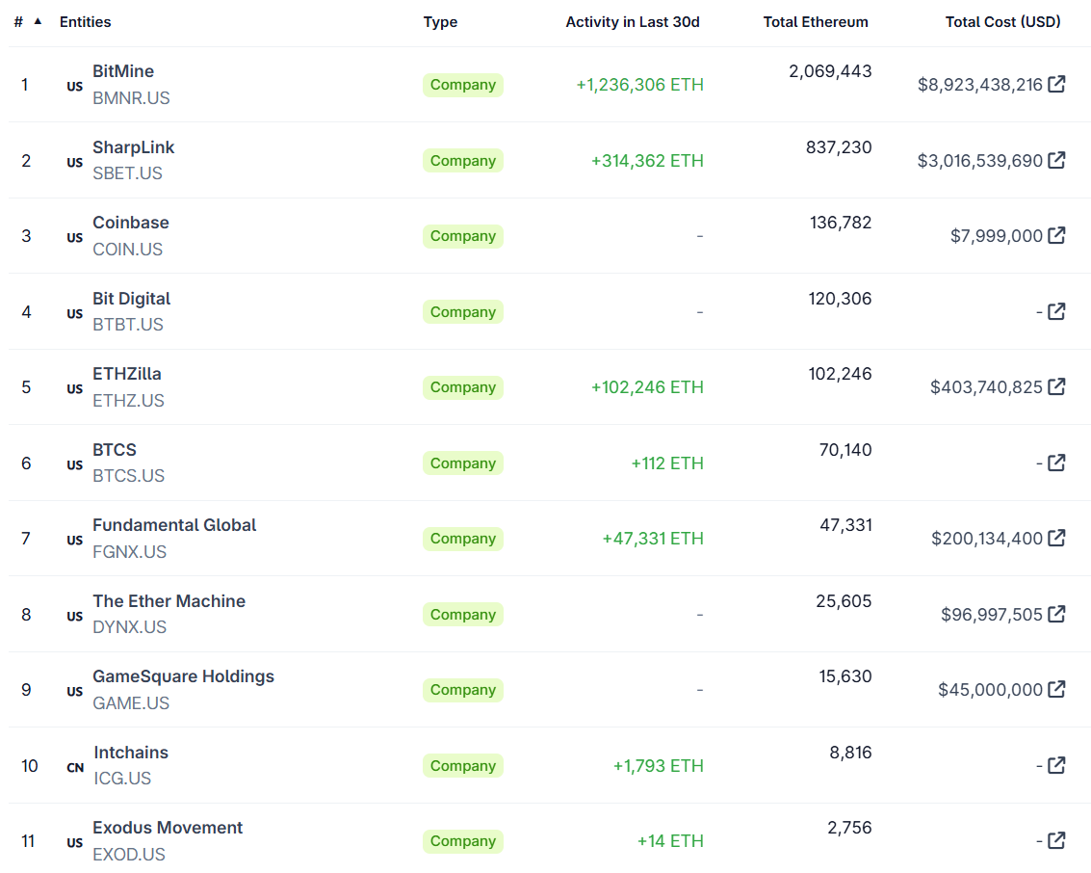
Task: Sort by Activity in Last 30d header
Action: pyautogui.click(x=632, y=21)
